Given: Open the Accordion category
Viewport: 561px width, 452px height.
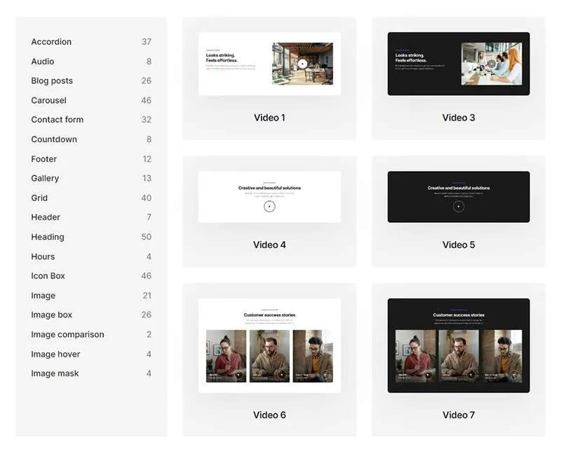Looking at the screenshot, I should click(x=51, y=42).
